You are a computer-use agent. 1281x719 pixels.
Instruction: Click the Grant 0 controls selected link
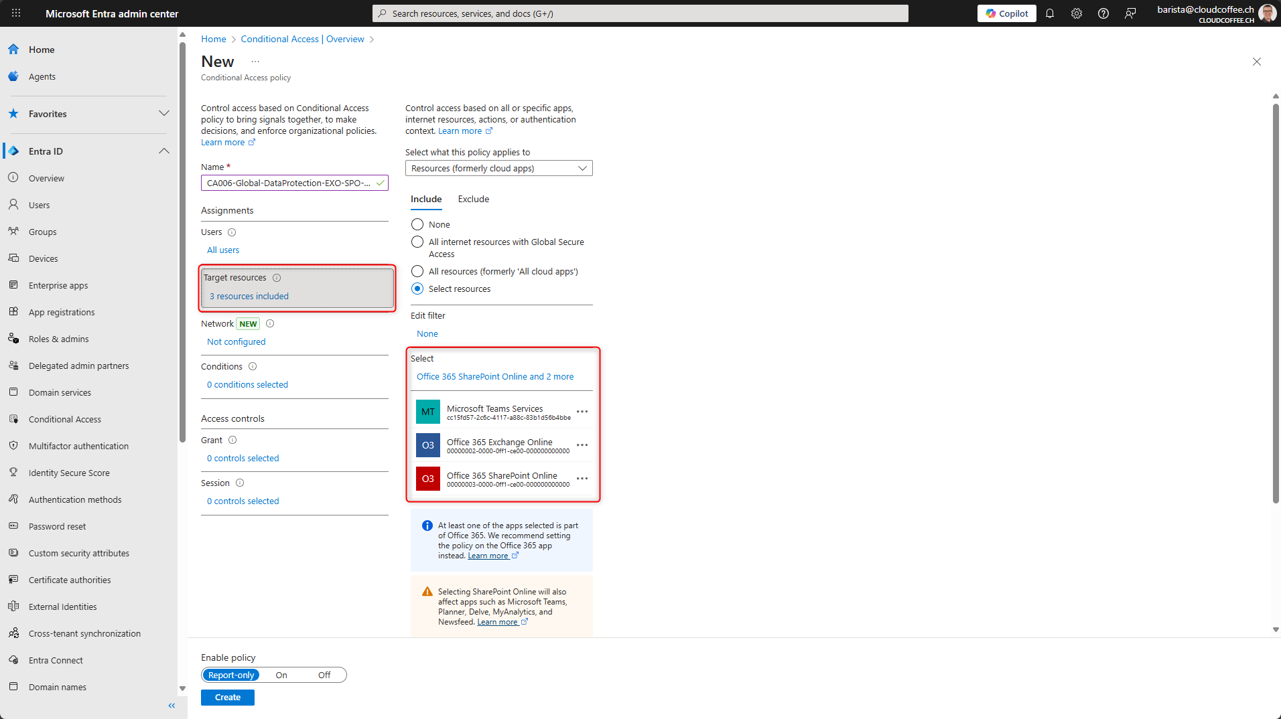(x=243, y=458)
